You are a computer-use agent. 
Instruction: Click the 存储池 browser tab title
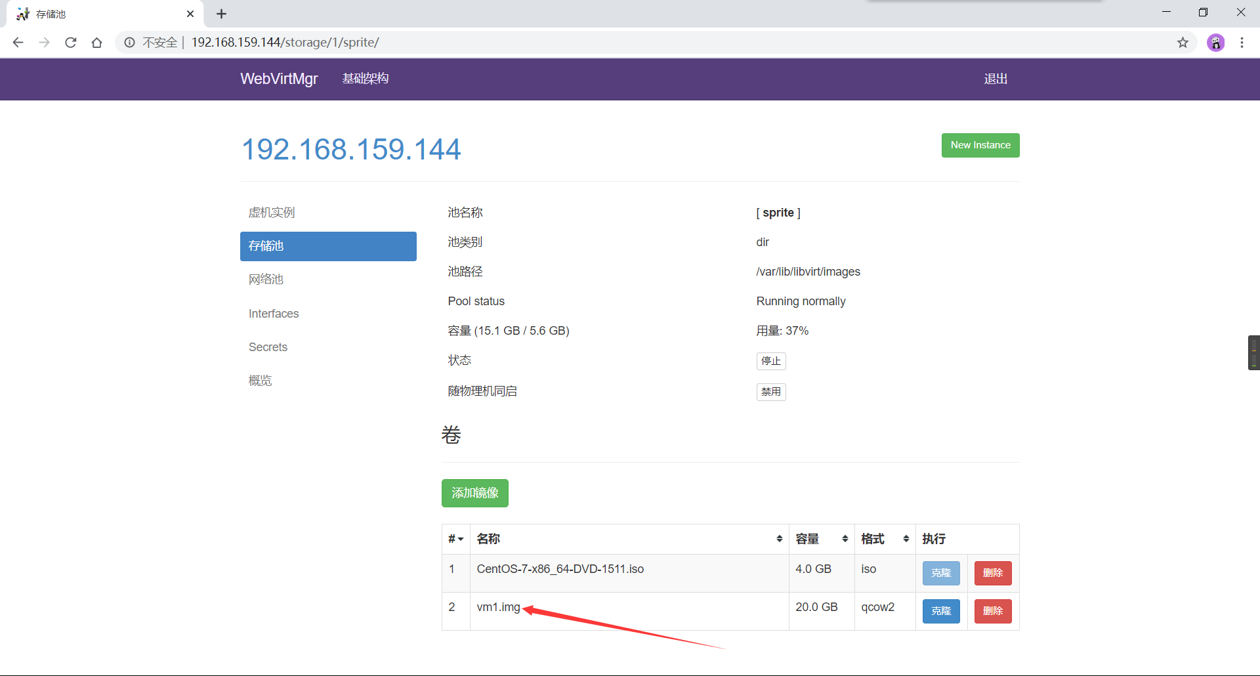click(51, 14)
